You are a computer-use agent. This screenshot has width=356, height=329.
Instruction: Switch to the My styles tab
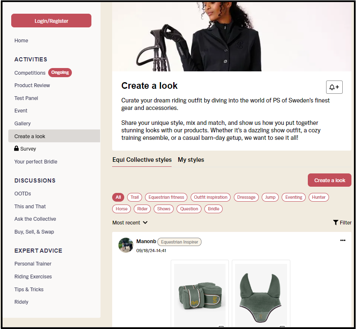click(191, 160)
